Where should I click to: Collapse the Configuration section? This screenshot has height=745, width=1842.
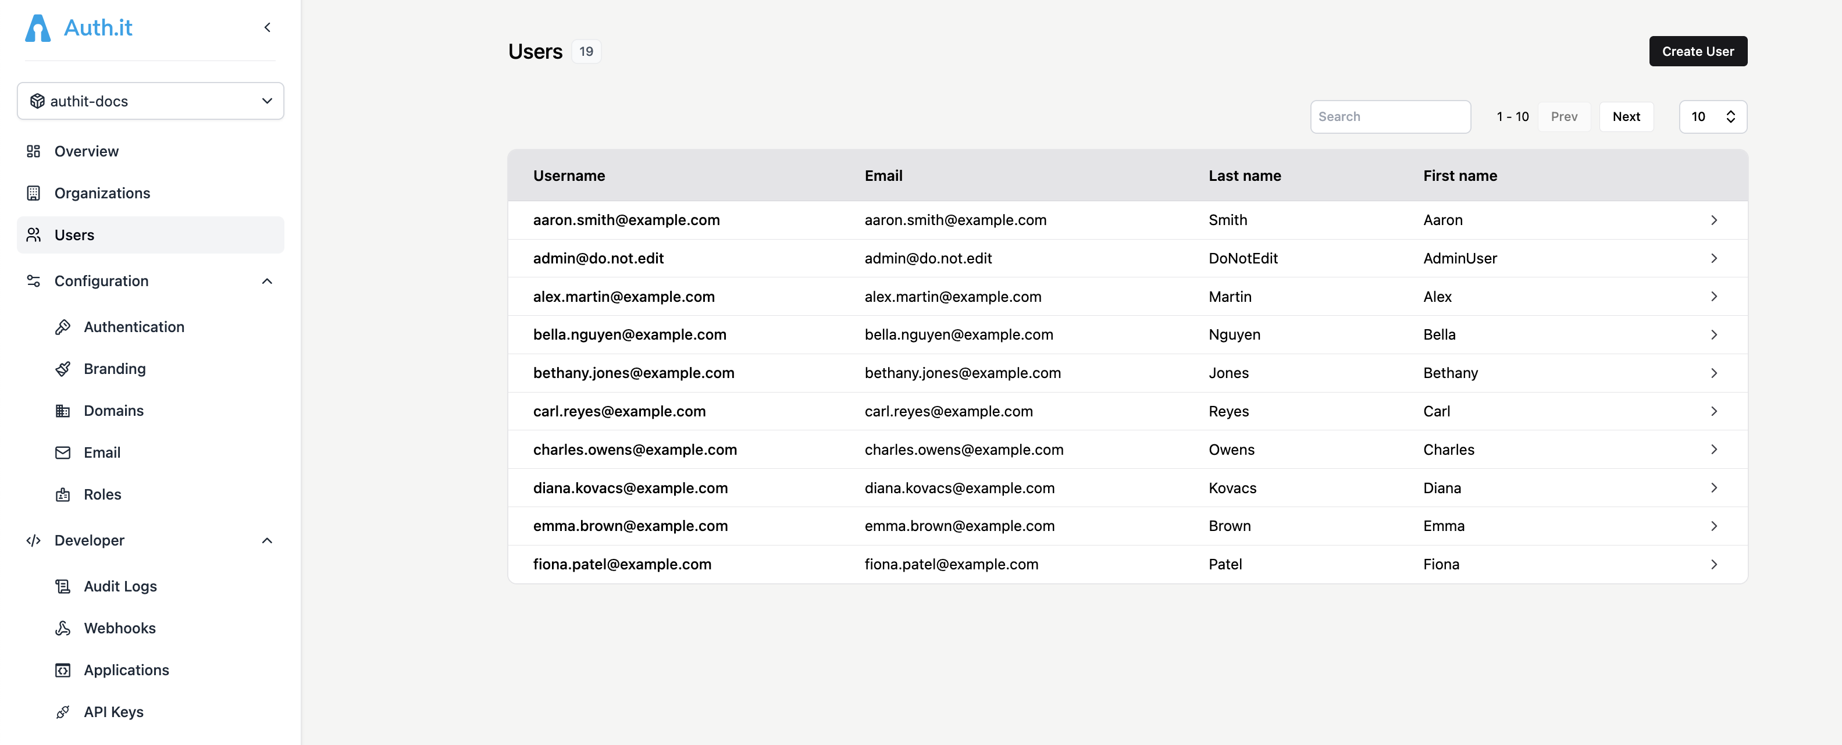coord(267,281)
